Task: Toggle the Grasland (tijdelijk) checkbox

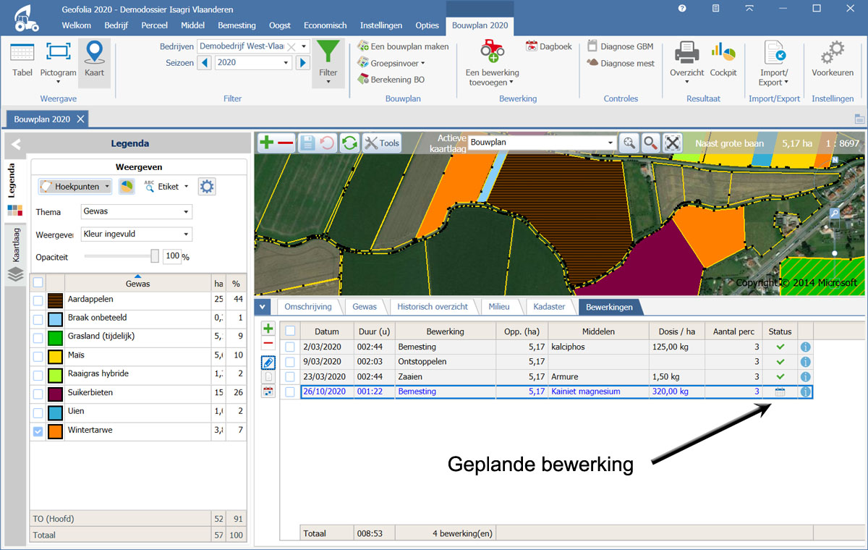Action: coord(38,337)
